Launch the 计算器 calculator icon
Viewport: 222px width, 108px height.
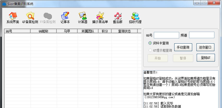[x=83, y=16]
